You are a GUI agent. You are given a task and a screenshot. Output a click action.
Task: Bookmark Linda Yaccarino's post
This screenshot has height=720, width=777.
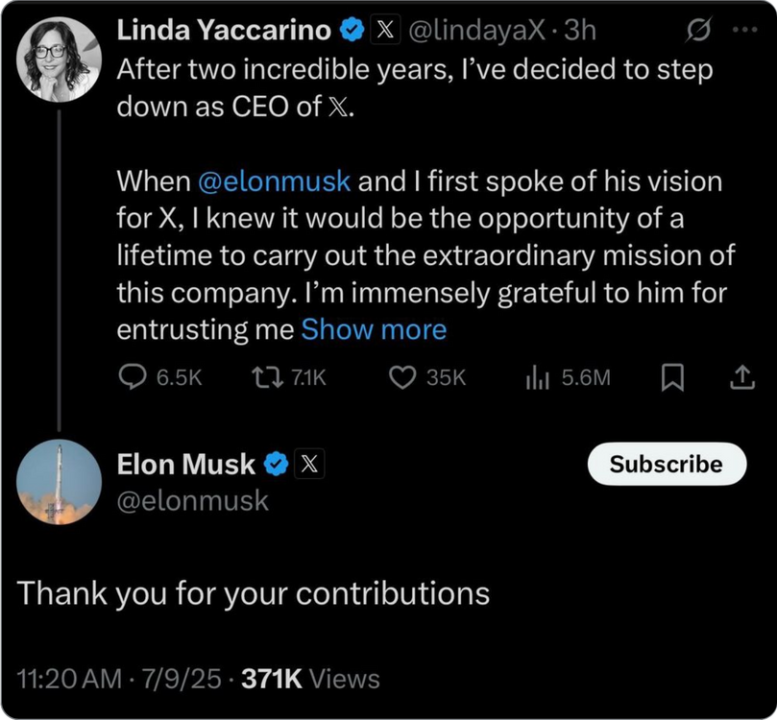pos(673,379)
